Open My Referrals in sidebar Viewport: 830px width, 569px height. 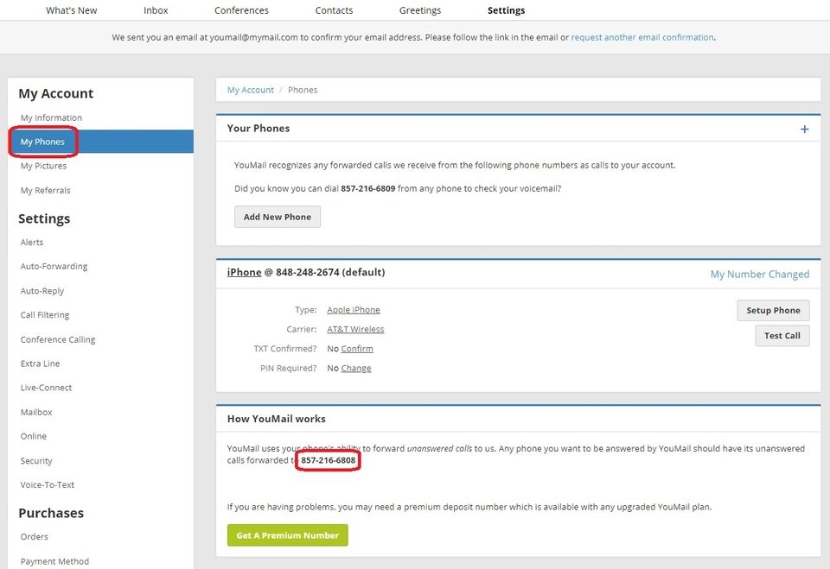click(x=45, y=190)
